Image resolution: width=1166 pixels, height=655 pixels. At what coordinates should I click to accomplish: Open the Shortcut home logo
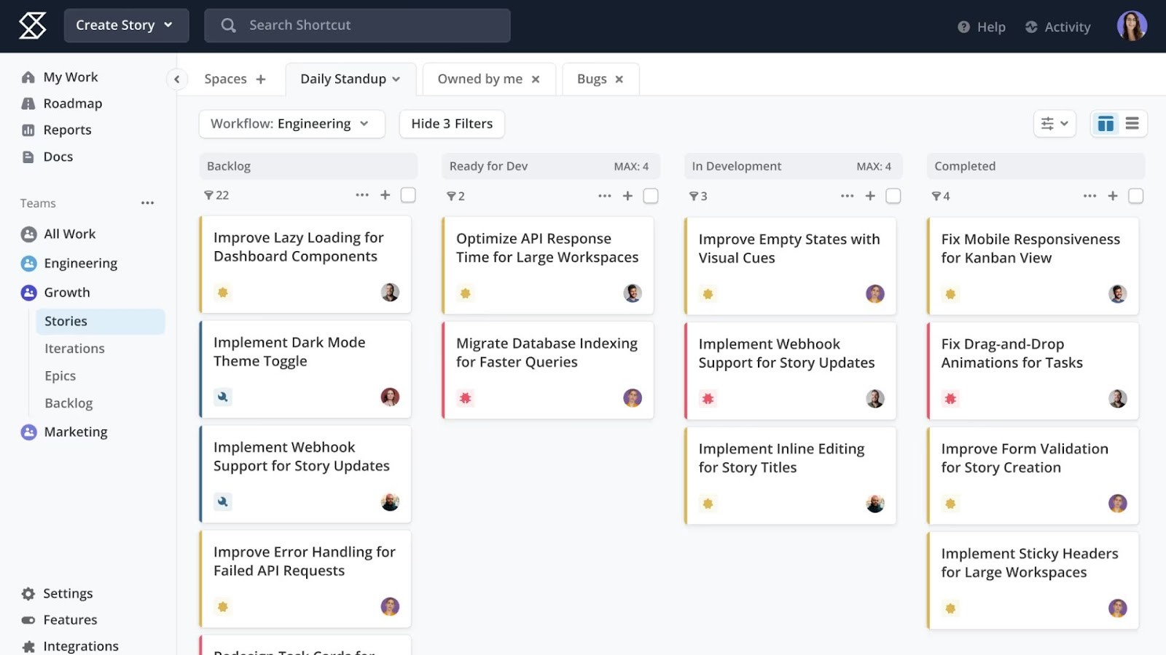click(31, 25)
